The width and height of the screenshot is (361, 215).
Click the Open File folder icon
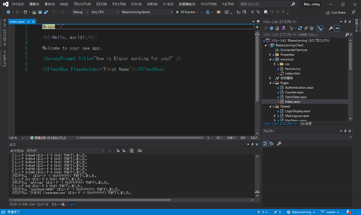click(34, 12)
